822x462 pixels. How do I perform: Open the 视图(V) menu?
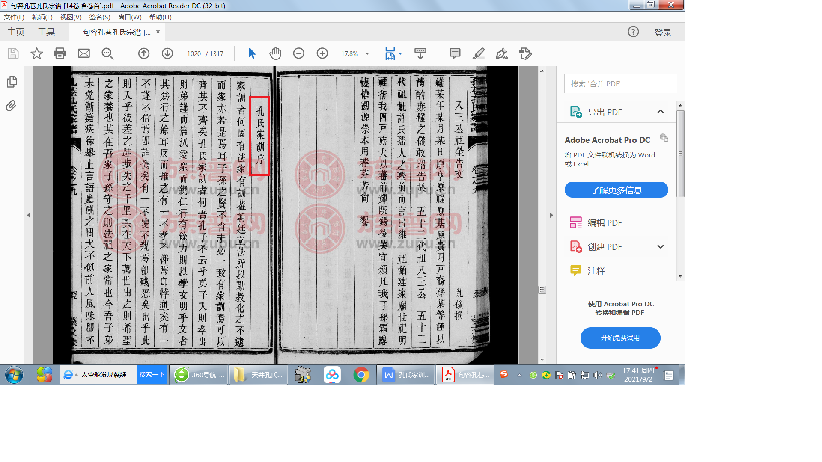pyautogui.click(x=71, y=17)
